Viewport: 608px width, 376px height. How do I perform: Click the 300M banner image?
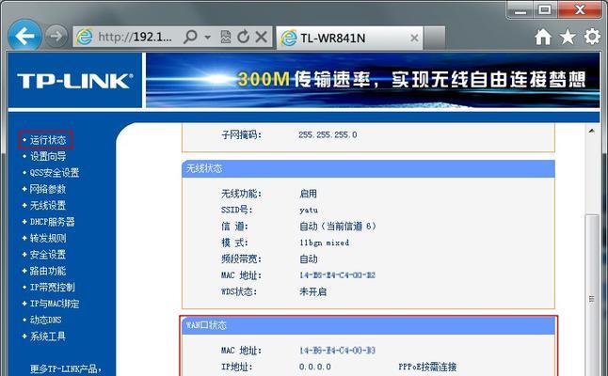pyautogui.click(x=373, y=80)
